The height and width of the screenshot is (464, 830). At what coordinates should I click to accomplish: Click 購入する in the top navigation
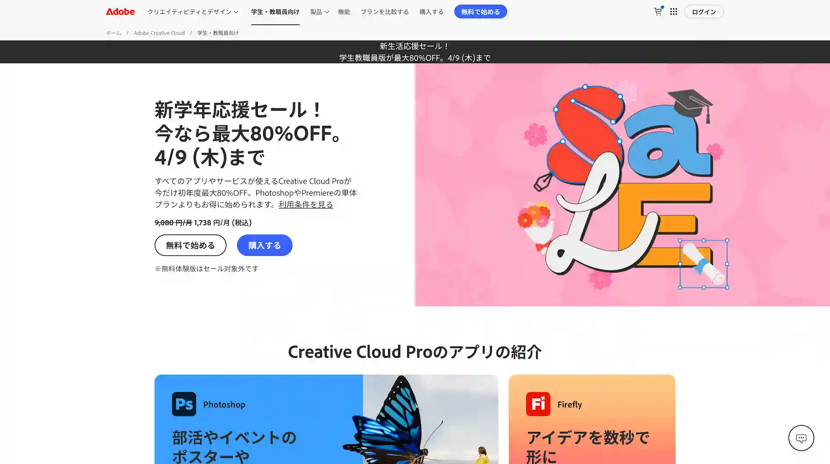click(x=431, y=12)
